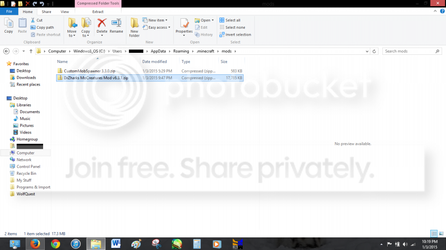Viewport: 446px width, 250px height.
Task: Click the Up one level arrow
Action: tap(31, 51)
